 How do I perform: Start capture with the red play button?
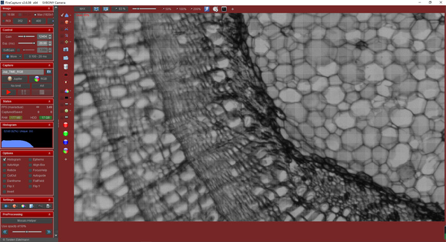[x=8, y=92]
